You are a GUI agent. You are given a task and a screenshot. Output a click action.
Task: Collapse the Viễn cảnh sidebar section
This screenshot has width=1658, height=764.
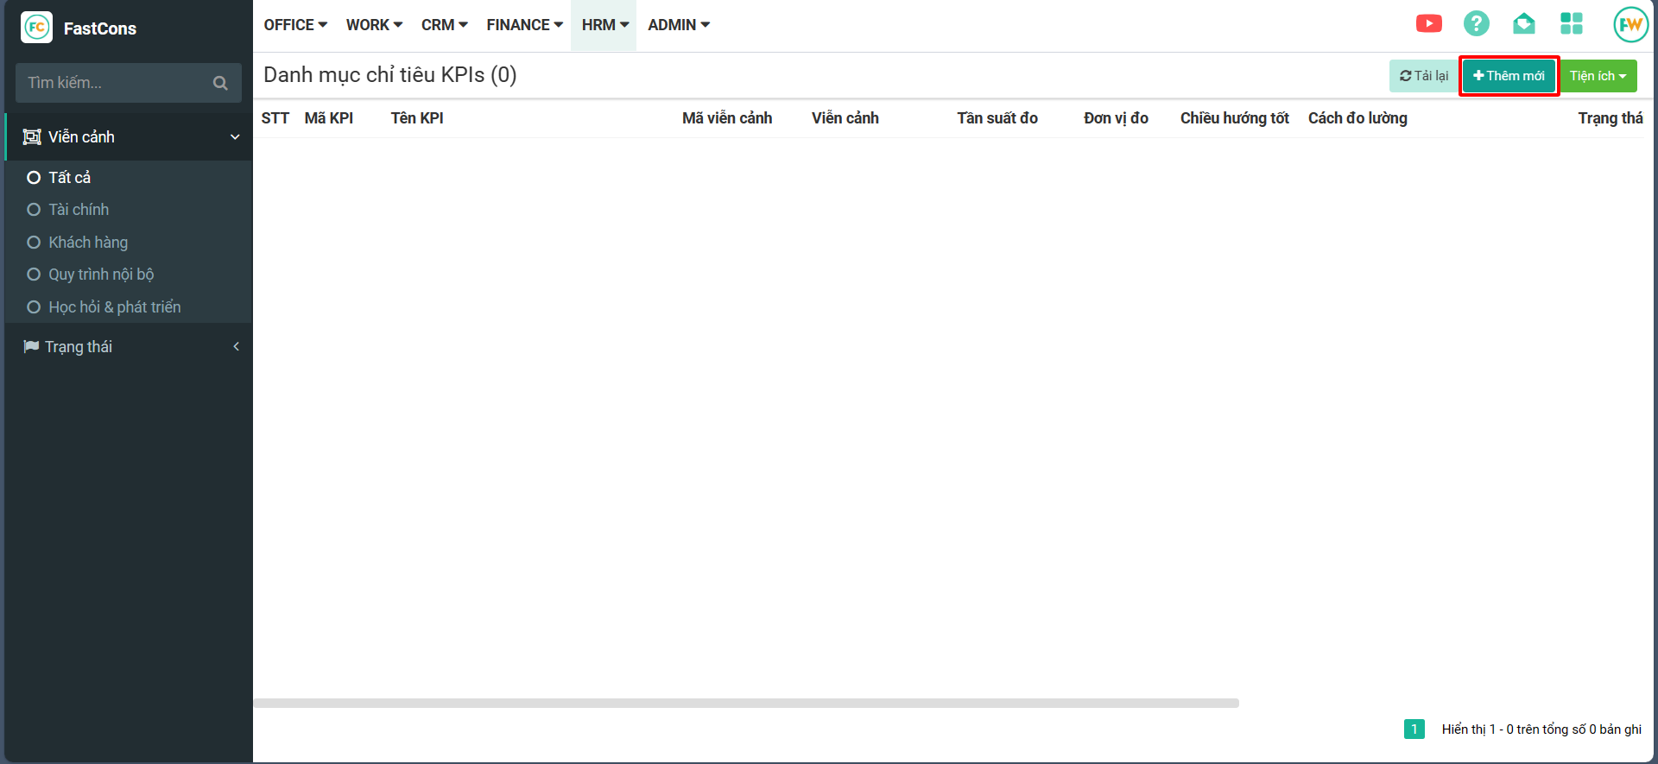coord(235,137)
